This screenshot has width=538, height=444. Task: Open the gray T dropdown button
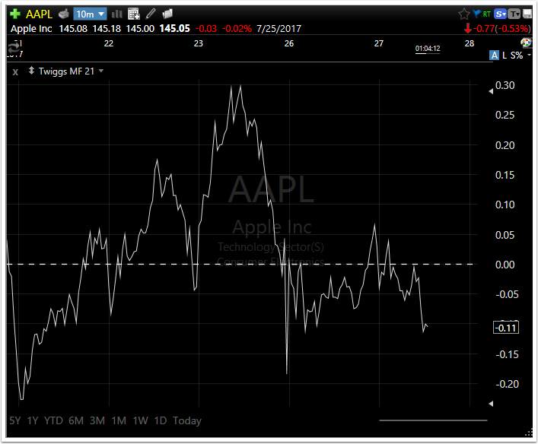(x=514, y=14)
